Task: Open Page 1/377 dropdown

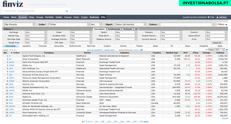Action: pyautogui.click(x=216, y=50)
